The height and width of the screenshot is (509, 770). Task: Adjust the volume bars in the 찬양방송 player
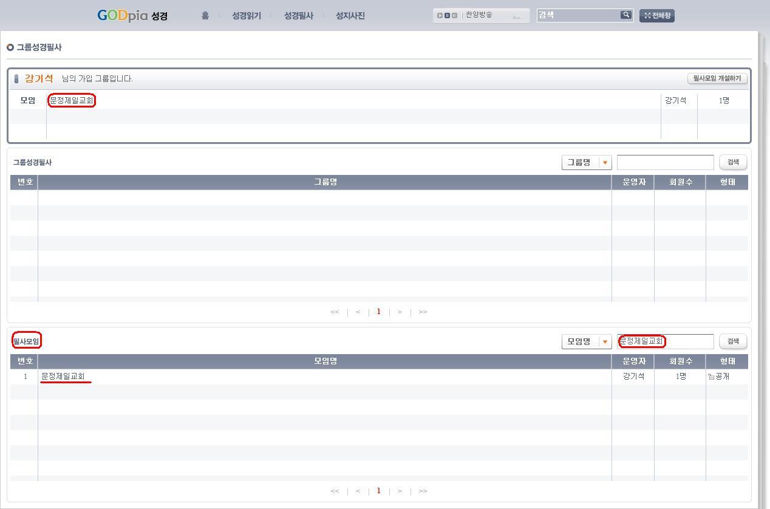coord(517,17)
